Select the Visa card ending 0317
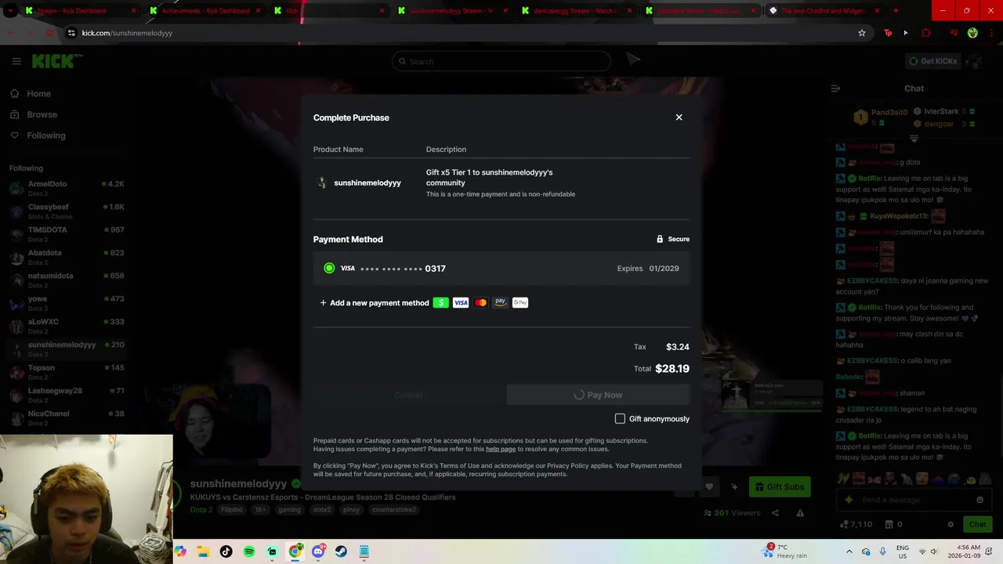Image resolution: width=1003 pixels, height=564 pixels. click(501, 268)
